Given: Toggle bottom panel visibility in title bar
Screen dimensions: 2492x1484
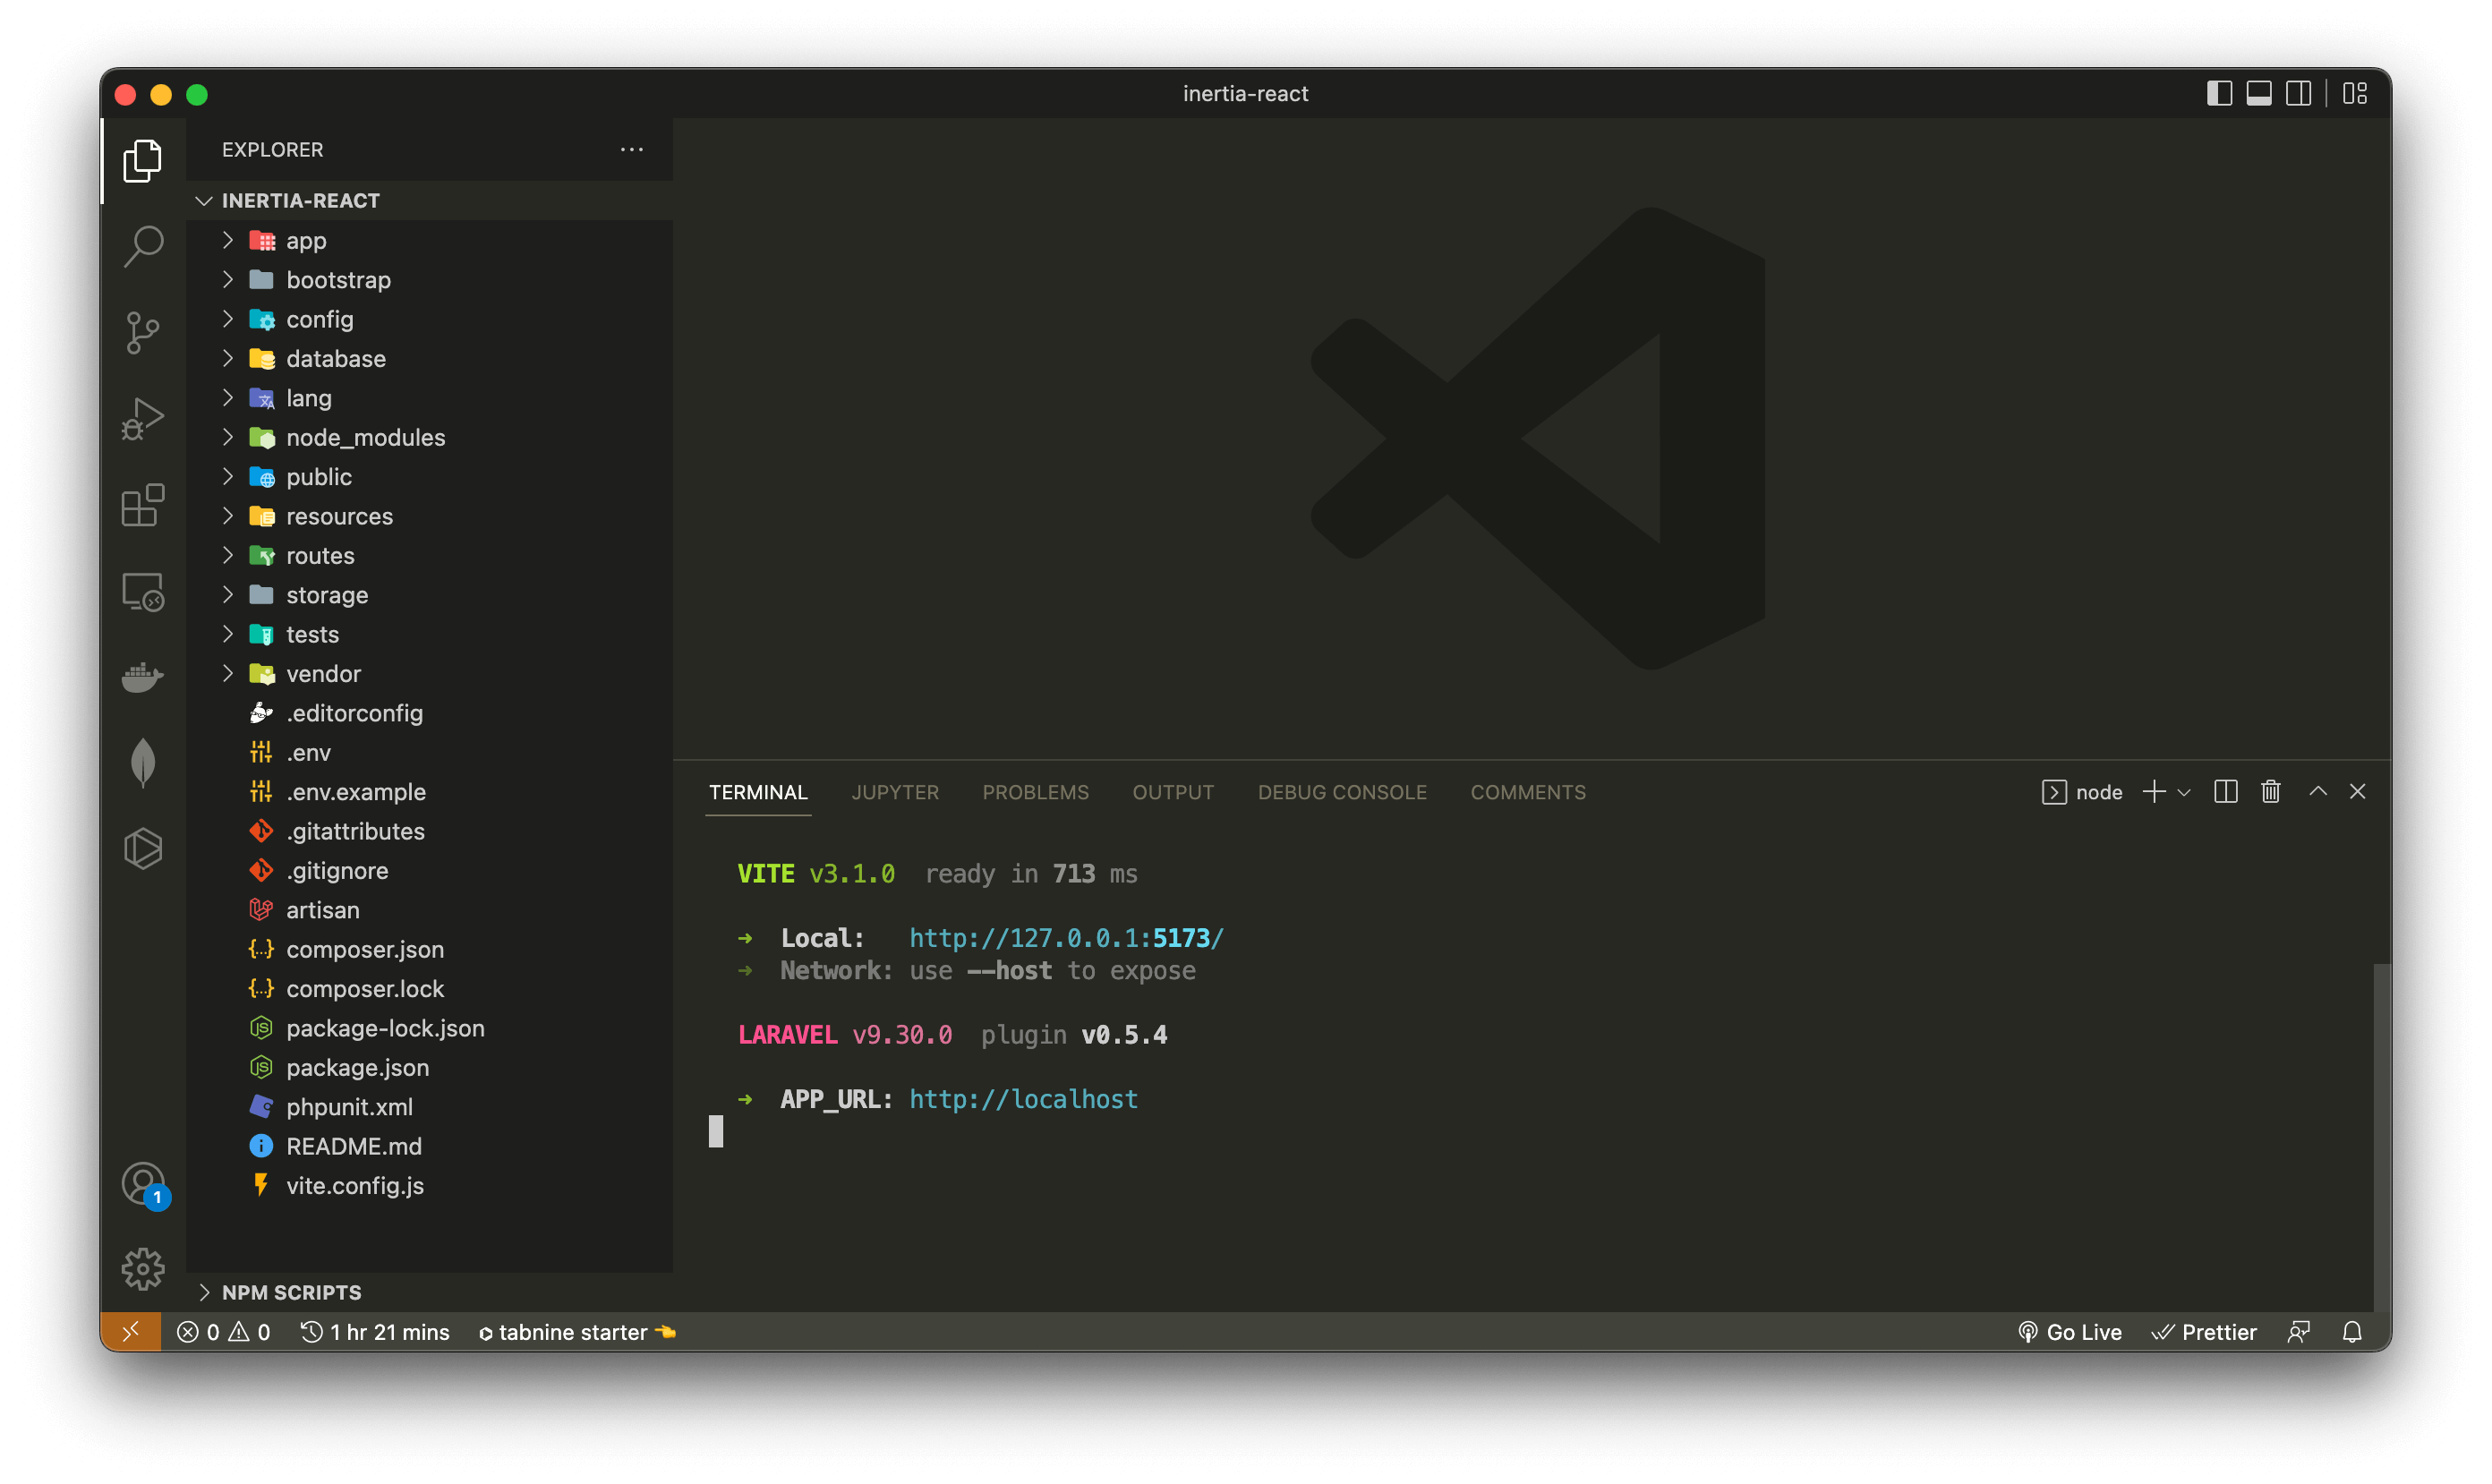Looking at the screenshot, I should pyautogui.click(x=2258, y=94).
